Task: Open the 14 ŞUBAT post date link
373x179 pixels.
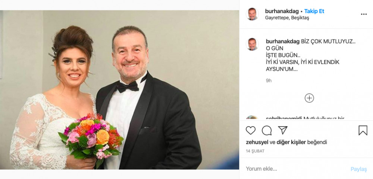Action: pos(255,151)
